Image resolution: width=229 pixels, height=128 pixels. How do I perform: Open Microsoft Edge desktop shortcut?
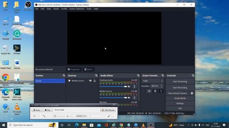tap(6, 94)
